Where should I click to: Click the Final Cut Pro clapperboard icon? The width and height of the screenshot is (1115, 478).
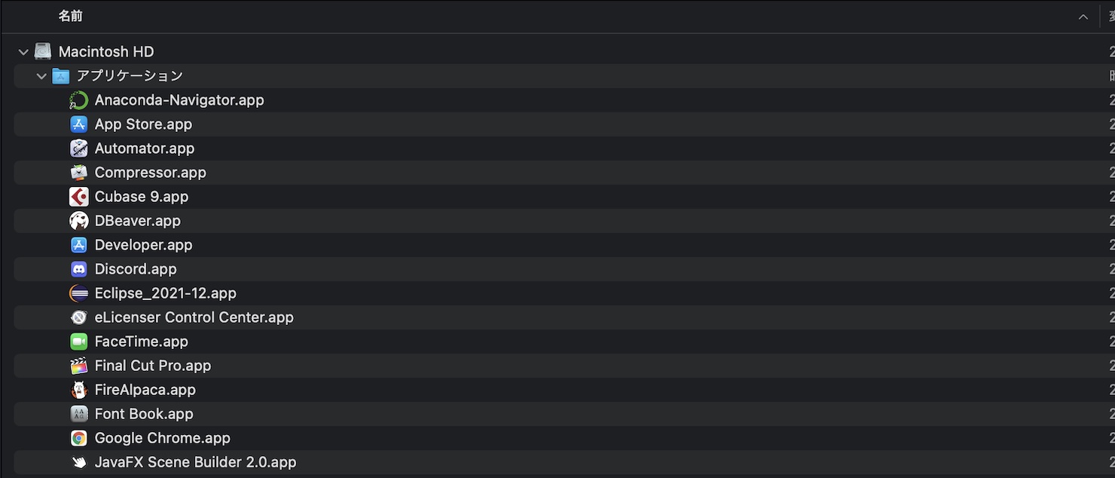click(79, 366)
